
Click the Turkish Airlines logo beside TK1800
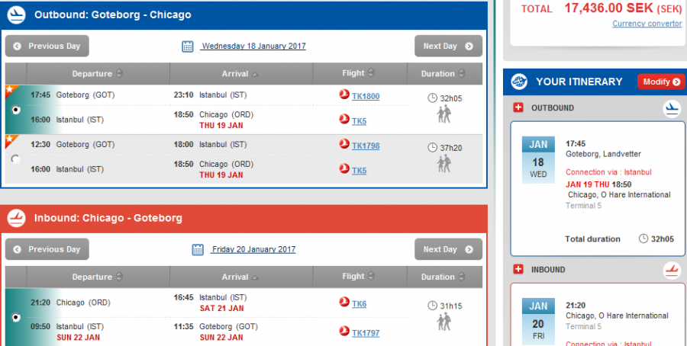click(x=343, y=95)
